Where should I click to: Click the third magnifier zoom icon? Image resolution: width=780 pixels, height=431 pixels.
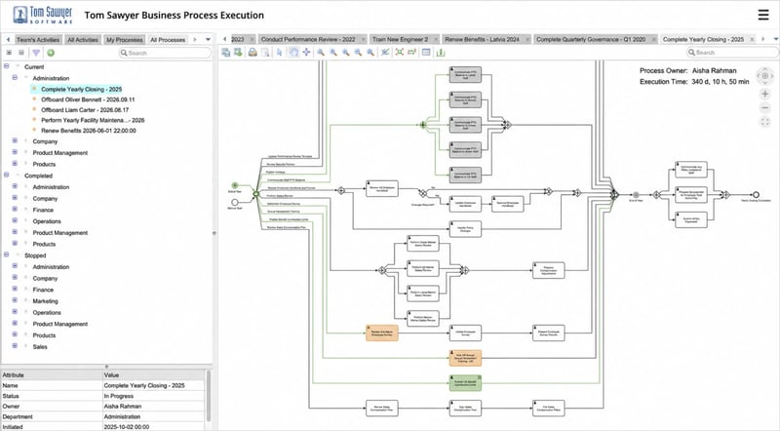coord(346,53)
